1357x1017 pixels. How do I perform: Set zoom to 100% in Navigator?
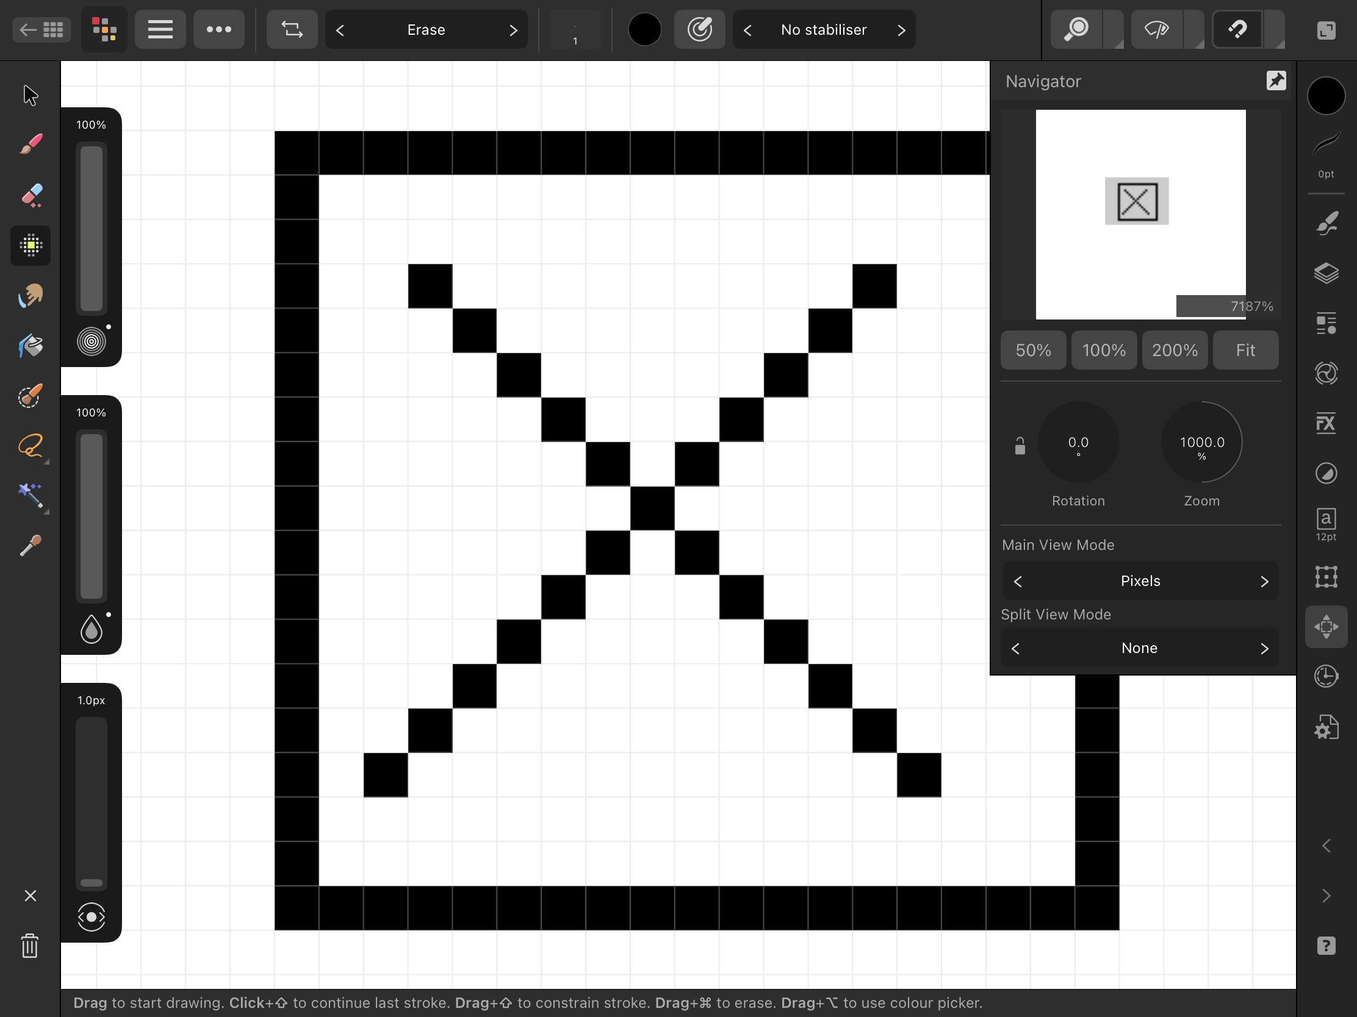click(1104, 350)
